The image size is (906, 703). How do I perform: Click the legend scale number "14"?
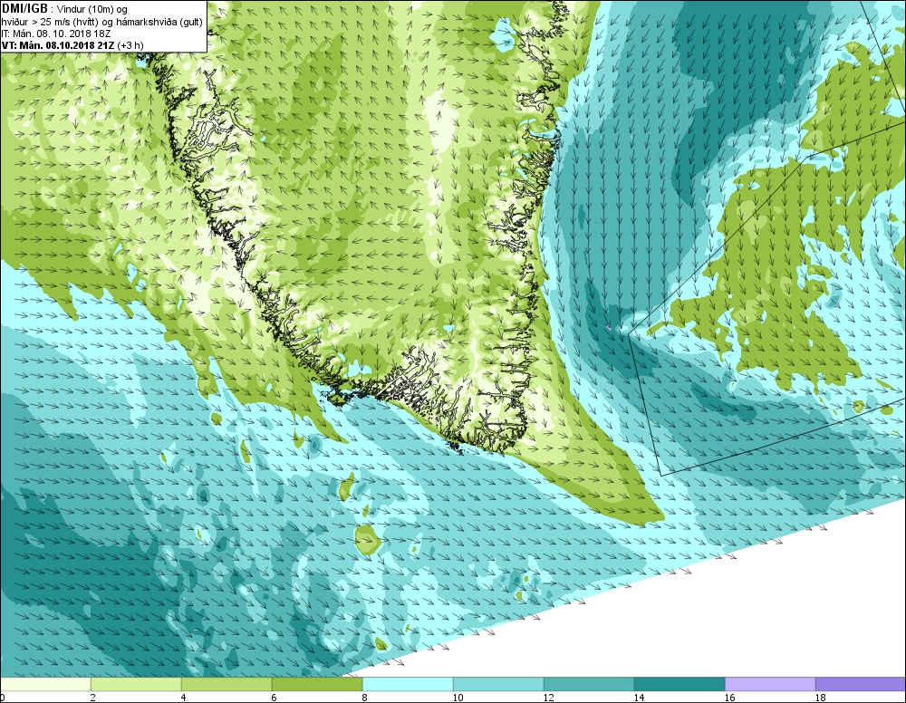tap(639, 698)
